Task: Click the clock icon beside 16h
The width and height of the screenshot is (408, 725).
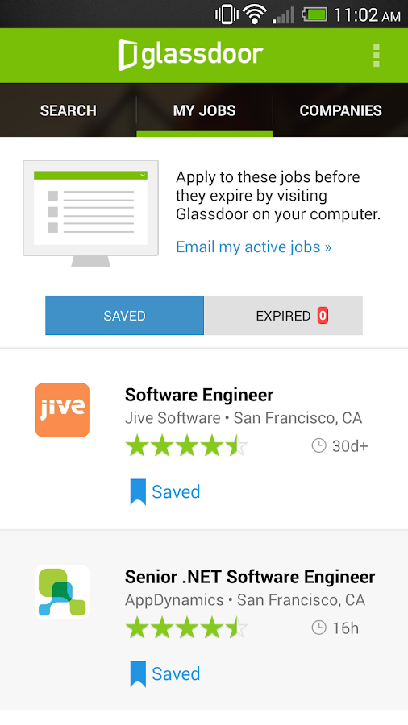Action: (318, 628)
